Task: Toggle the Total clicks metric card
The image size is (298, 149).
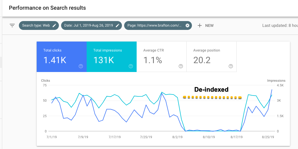Action: pyautogui.click(x=61, y=56)
